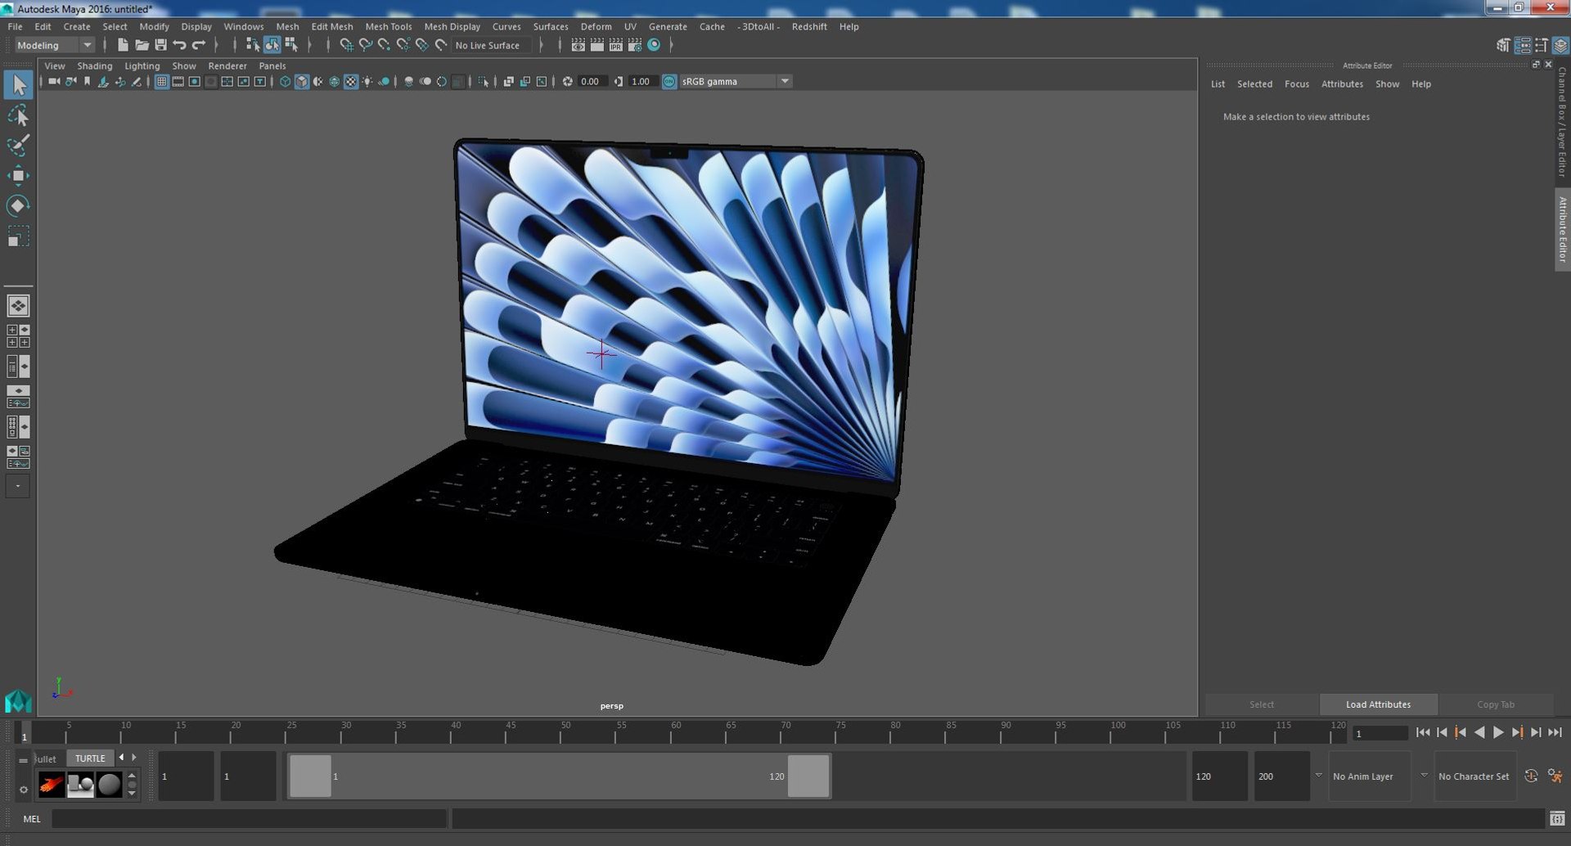Create a new scene icon

123,45
